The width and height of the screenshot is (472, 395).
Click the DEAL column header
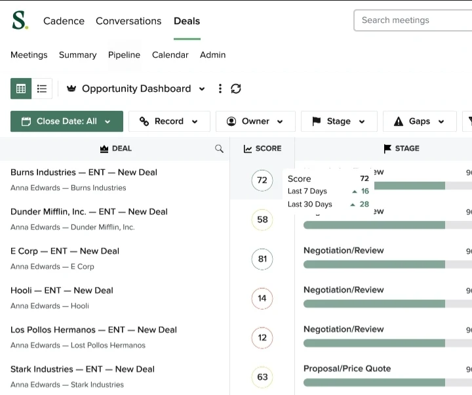(x=116, y=148)
